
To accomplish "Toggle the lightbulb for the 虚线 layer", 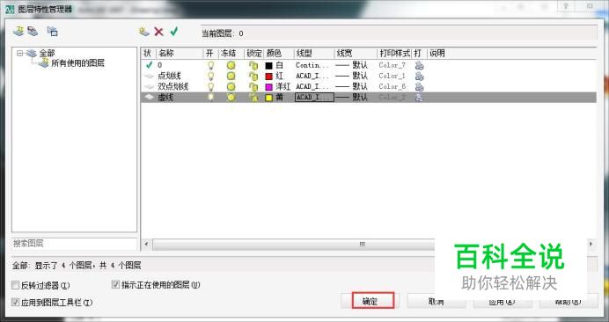I will [210, 97].
